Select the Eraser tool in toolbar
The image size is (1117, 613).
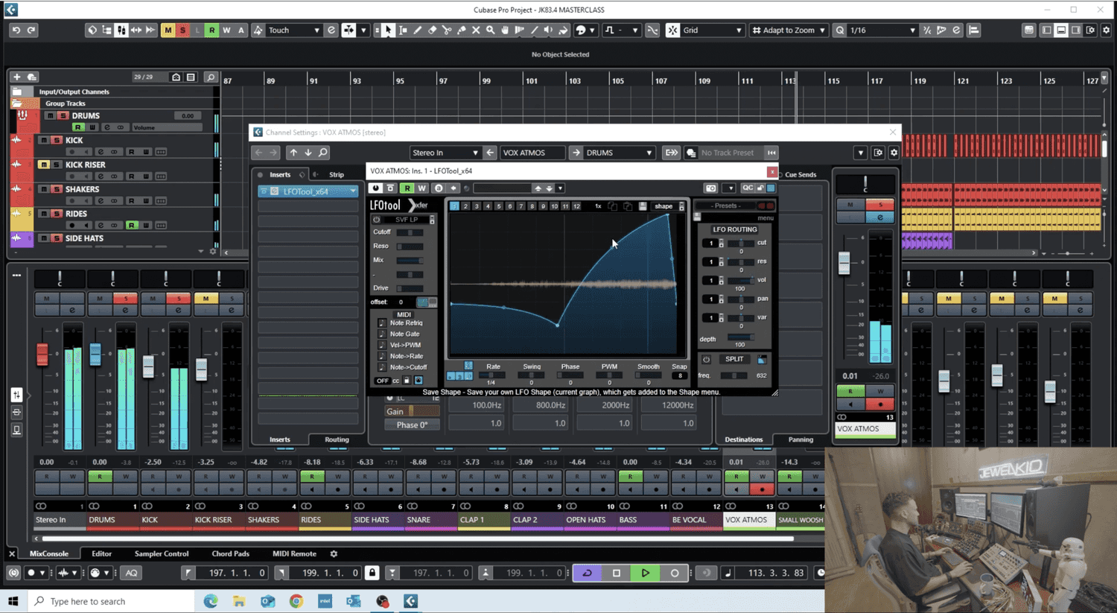432,31
